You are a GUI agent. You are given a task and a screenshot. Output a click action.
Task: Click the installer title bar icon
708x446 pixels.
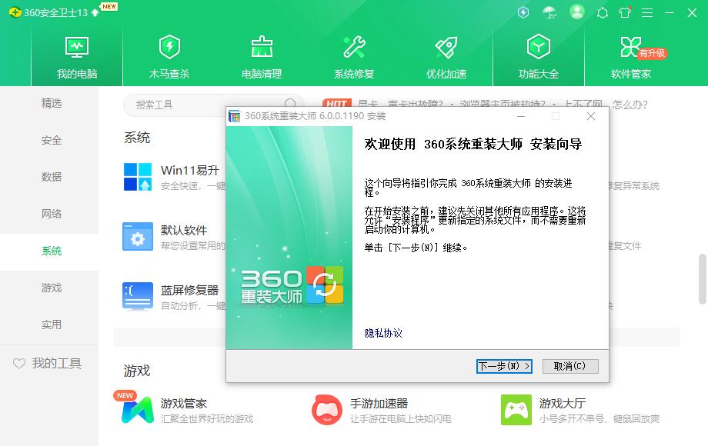point(235,116)
